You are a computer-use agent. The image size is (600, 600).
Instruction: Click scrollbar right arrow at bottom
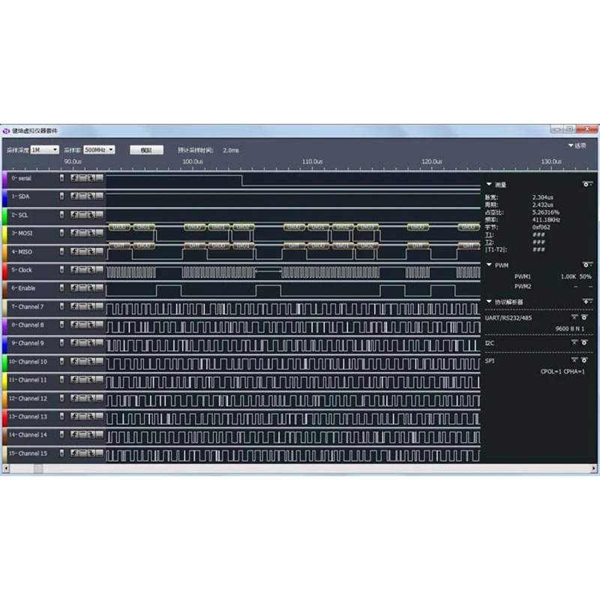coord(593,468)
